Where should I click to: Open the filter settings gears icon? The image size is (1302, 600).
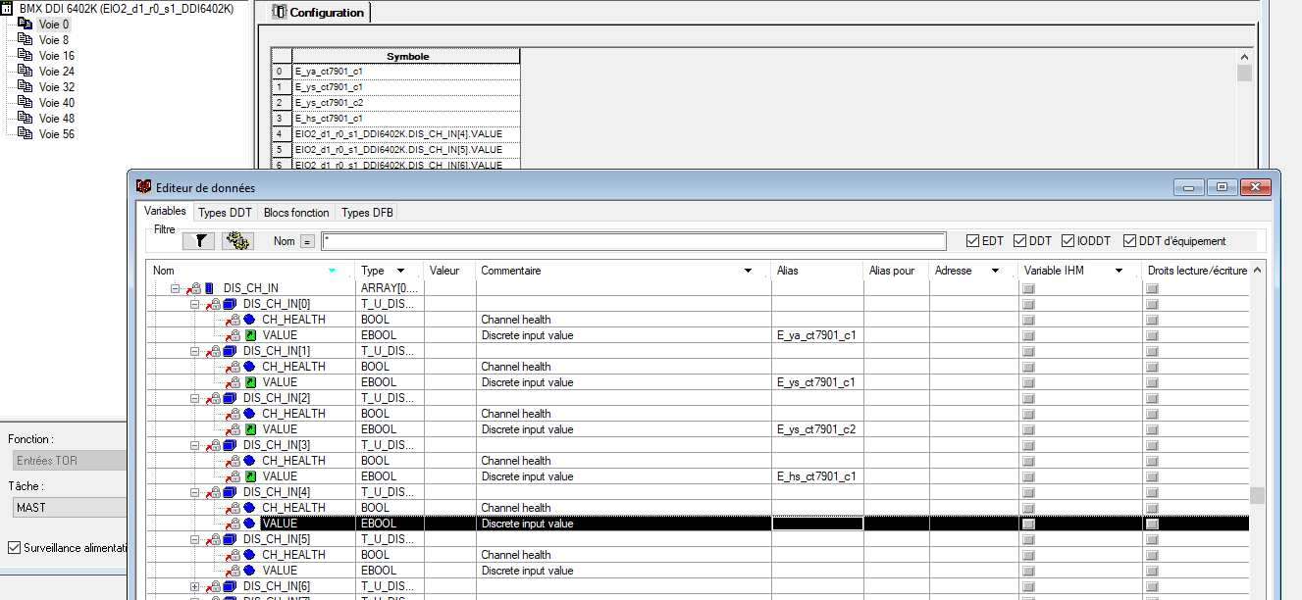click(x=237, y=240)
